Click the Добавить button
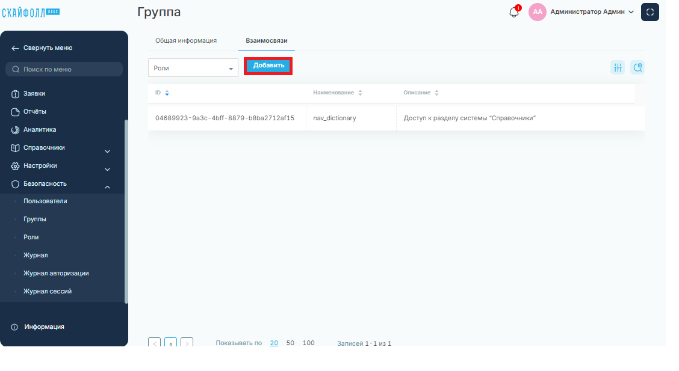Image resolution: width=679 pixels, height=371 pixels. pyautogui.click(x=268, y=66)
